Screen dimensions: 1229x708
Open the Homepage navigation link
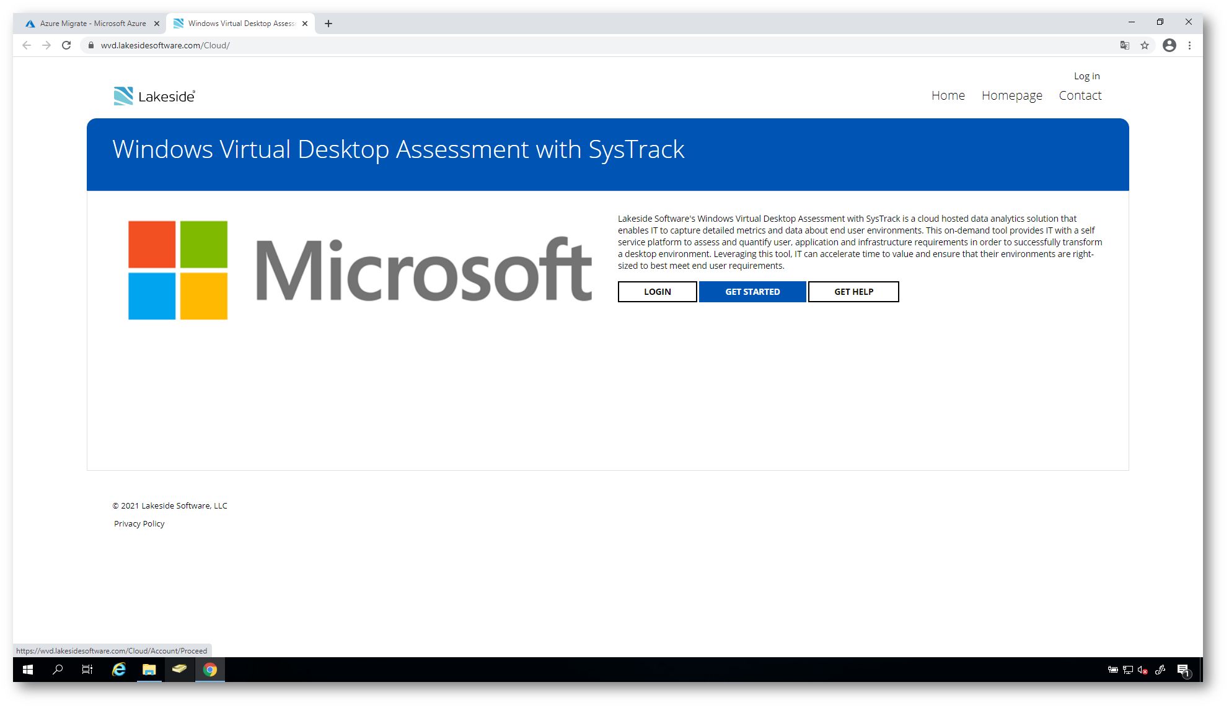pyautogui.click(x=1012, y=95)
